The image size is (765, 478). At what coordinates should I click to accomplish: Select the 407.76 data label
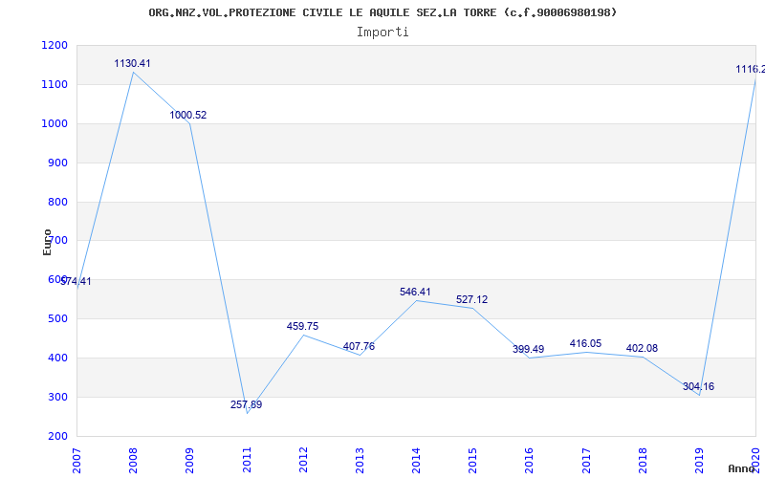(359, 346)
